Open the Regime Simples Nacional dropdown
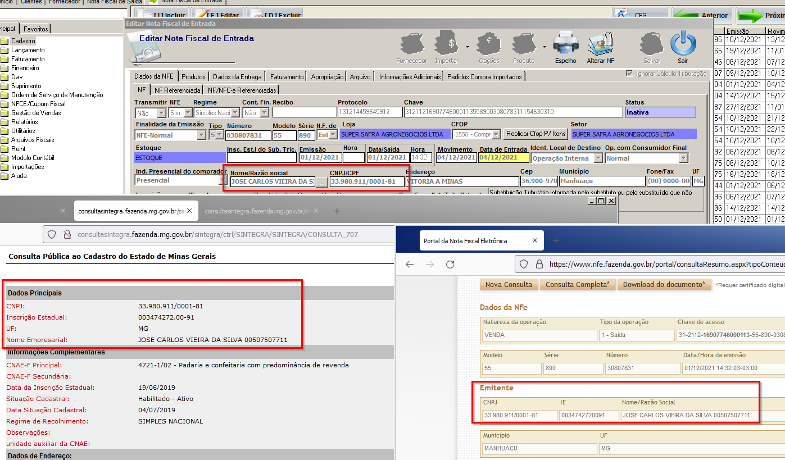 [x=235, y=112]
